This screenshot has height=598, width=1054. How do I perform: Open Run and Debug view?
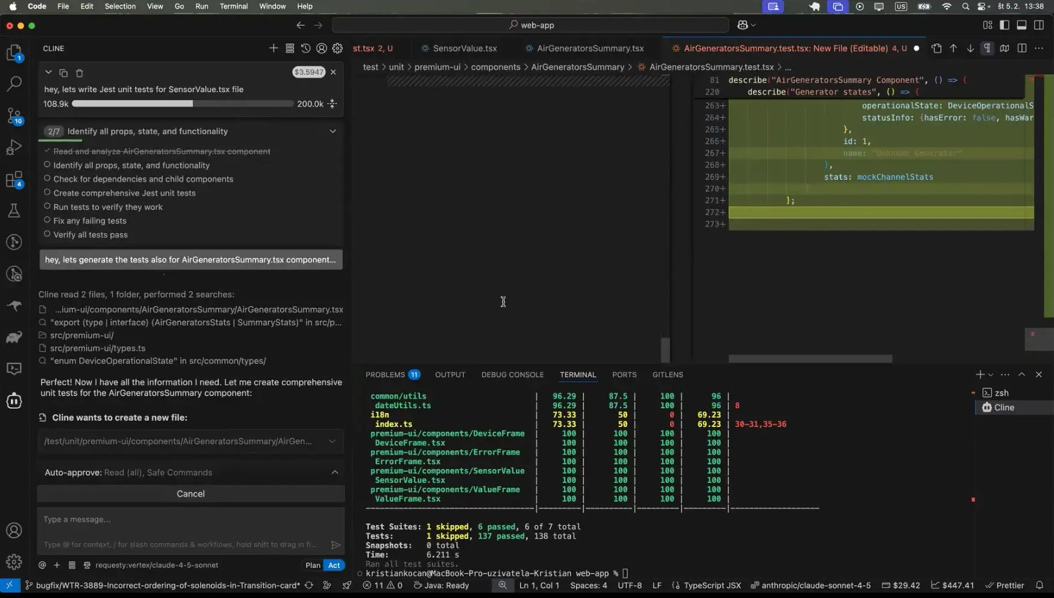click(x=14, y=147)
